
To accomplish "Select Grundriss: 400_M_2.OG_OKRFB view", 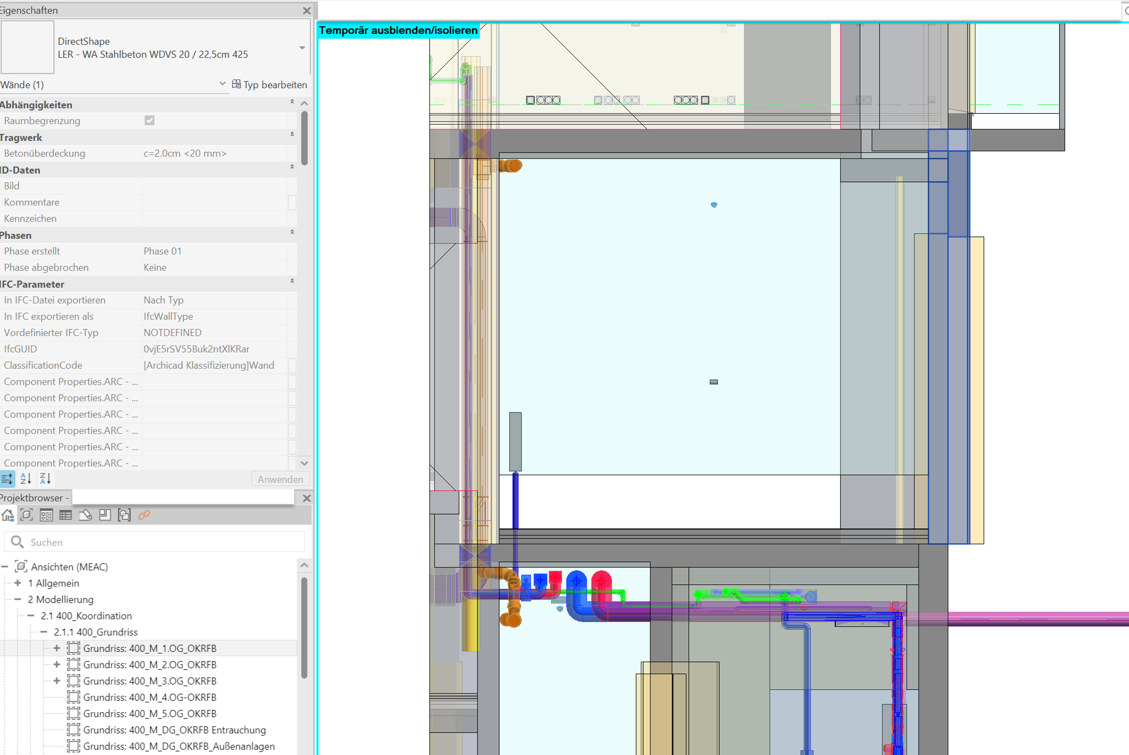I will point(150,664).
